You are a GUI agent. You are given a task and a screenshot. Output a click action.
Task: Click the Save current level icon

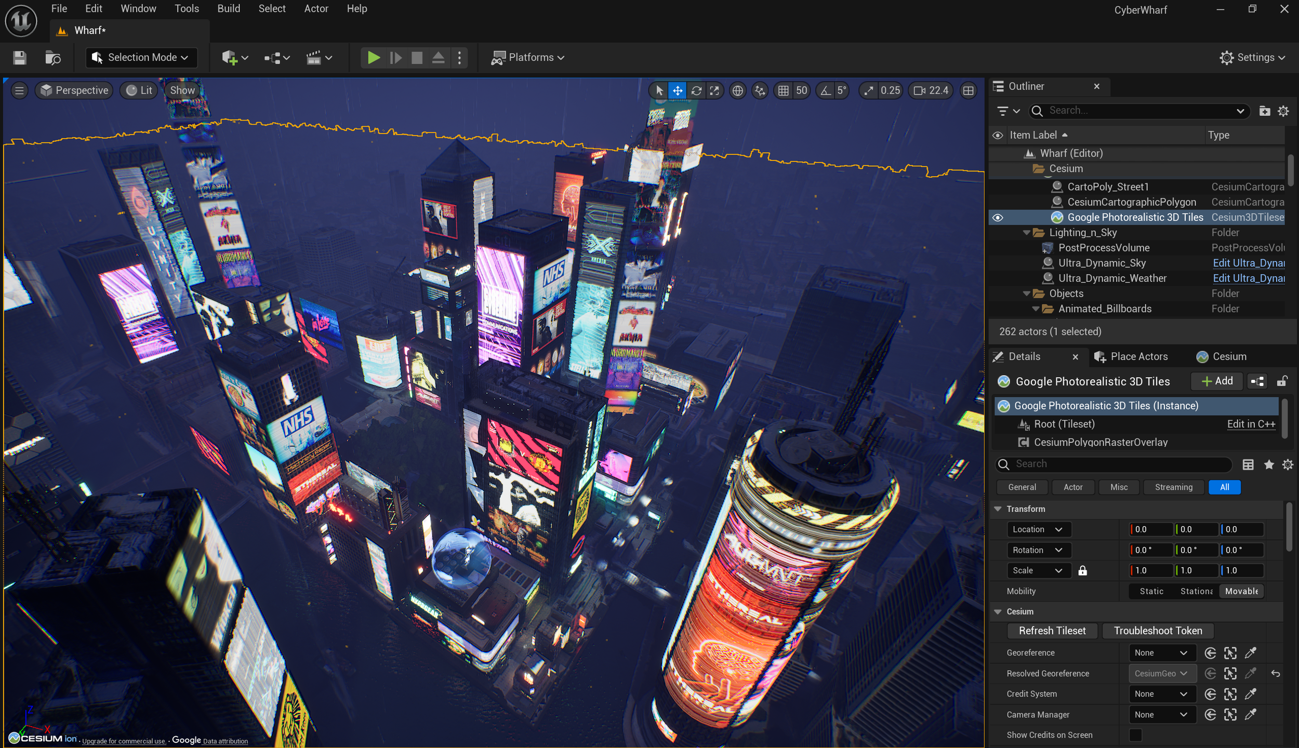click(20, 57)
